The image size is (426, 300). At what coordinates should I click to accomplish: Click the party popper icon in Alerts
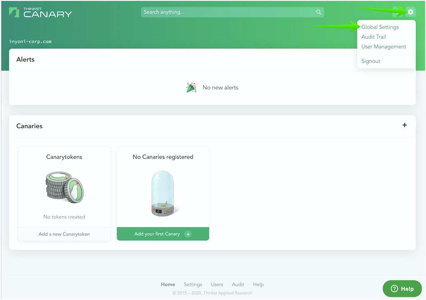[191, 87]
